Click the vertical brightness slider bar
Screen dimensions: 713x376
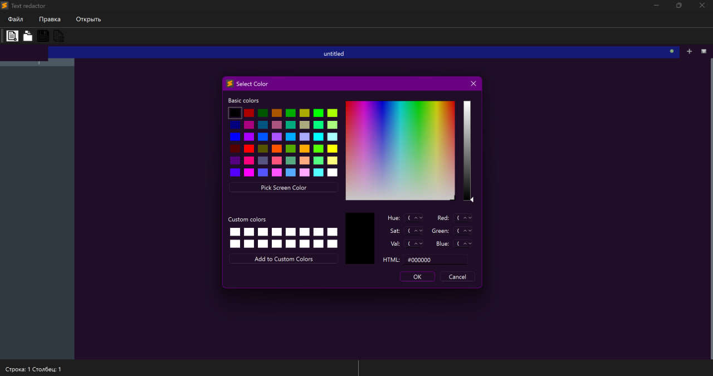point(467,150)
